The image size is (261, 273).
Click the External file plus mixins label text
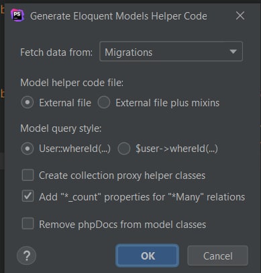point(168,103)
